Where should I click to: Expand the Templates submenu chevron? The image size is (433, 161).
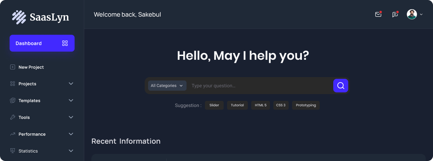tap(71, 101)
